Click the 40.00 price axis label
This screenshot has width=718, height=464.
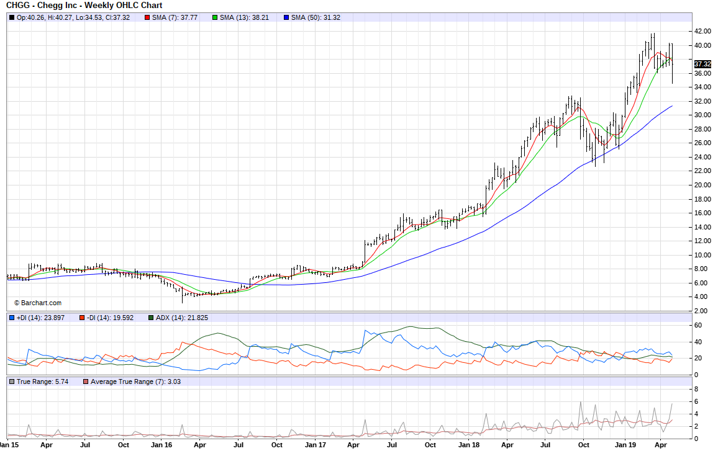702,45
